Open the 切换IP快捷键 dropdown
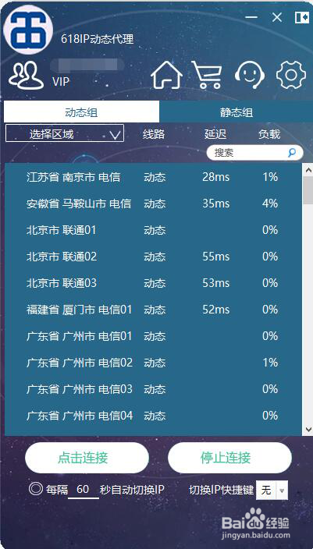313x549 pixels. pos(272,490)
